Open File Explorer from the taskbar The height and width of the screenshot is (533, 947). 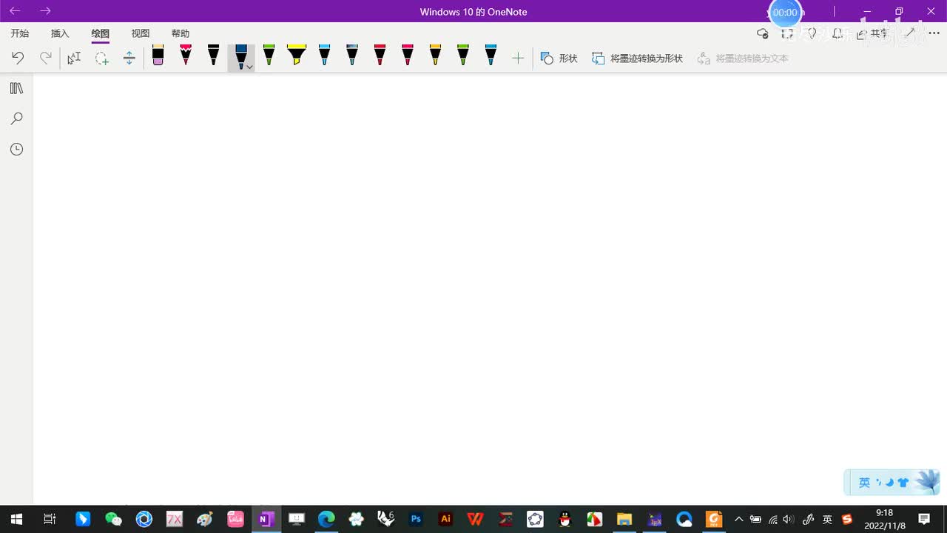(x=624, y=519)
